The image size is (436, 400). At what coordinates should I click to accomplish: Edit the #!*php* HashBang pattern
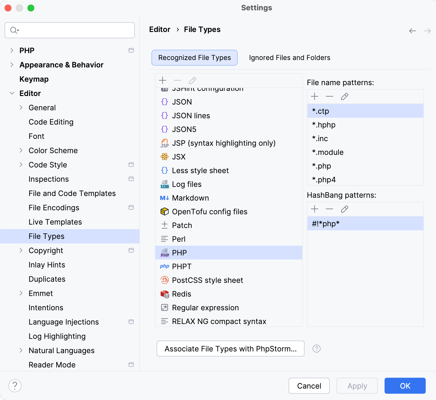(x=344, y=209)
